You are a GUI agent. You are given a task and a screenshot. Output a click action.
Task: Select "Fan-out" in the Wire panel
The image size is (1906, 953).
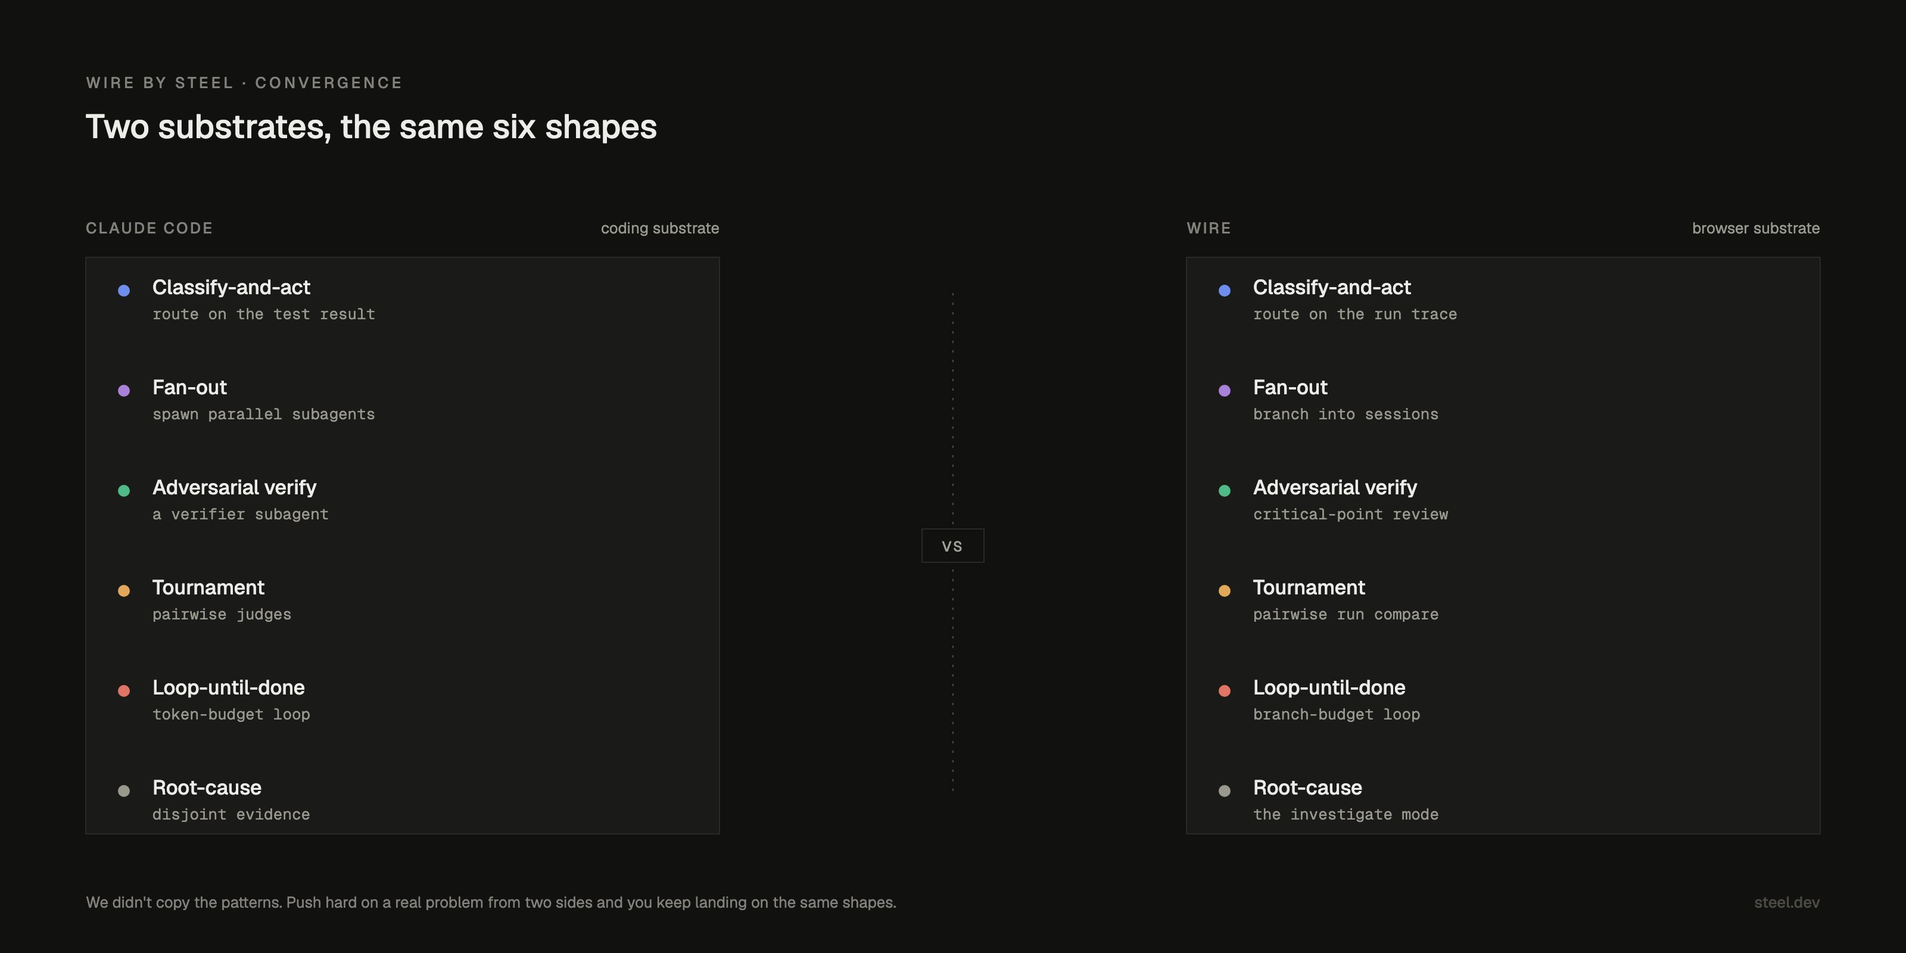point(1290,387)
